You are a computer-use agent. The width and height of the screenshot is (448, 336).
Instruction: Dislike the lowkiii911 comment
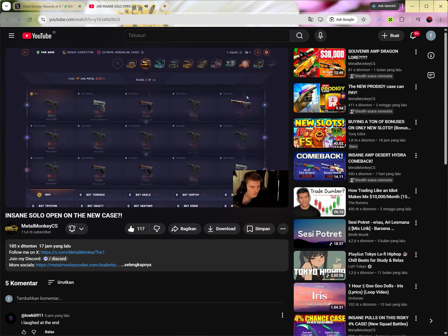pyautogui.click(x=34, y=332)
